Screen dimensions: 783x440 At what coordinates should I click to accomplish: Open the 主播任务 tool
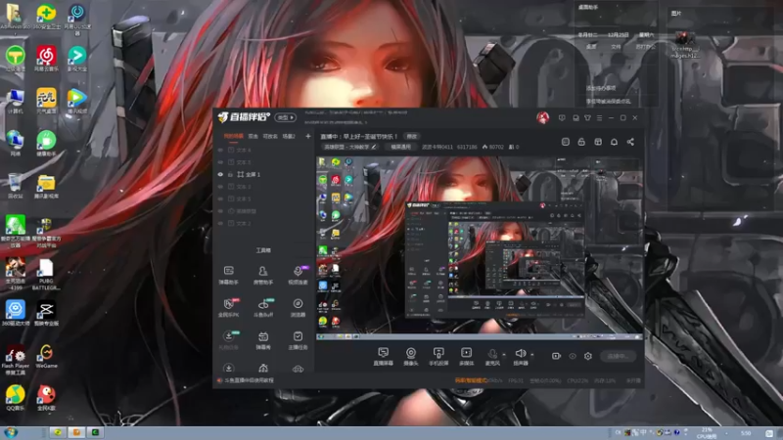coord(298,340)
